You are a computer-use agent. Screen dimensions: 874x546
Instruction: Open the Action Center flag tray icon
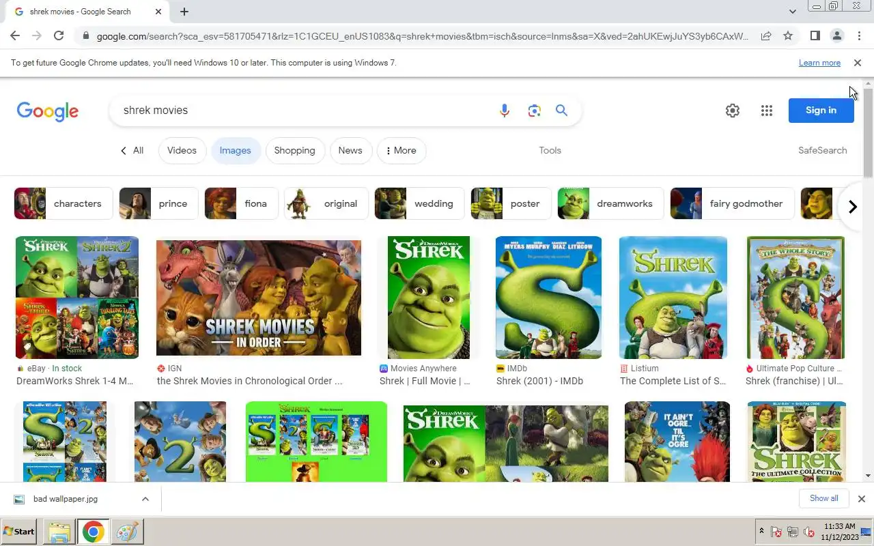[x=776, y=532]
